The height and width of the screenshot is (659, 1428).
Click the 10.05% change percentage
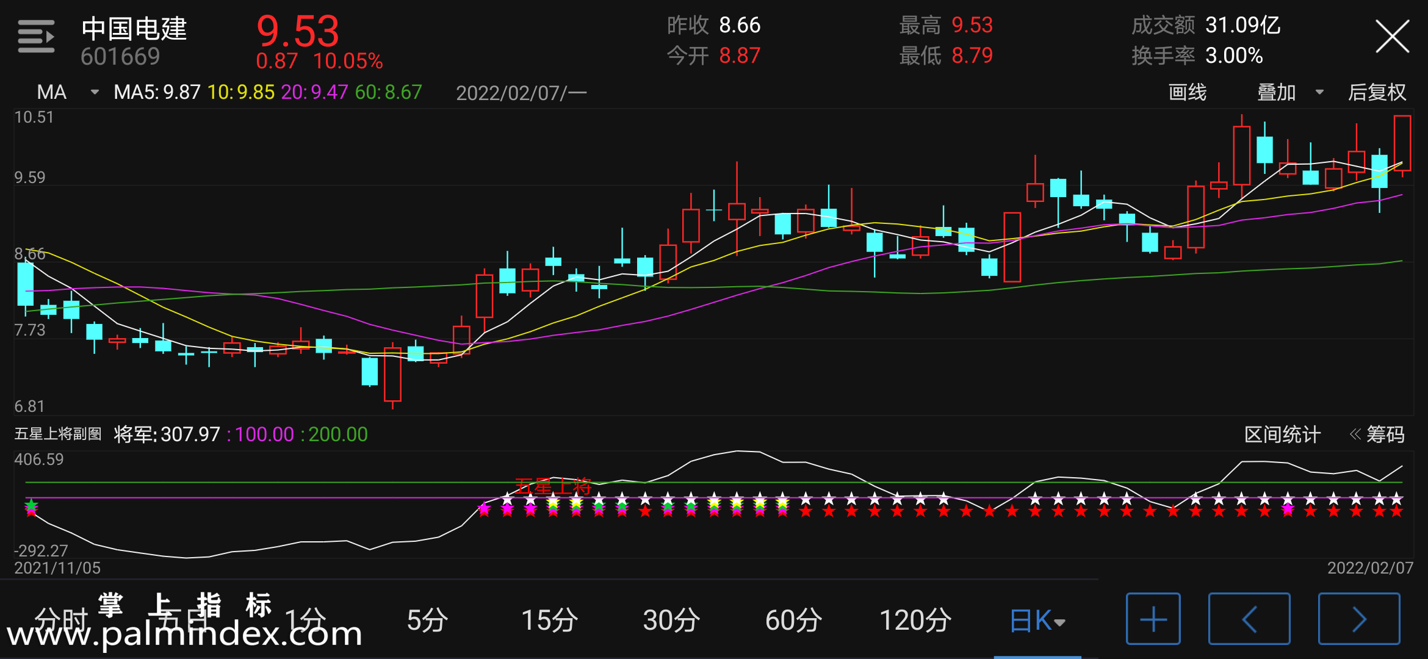coord(348,61)
